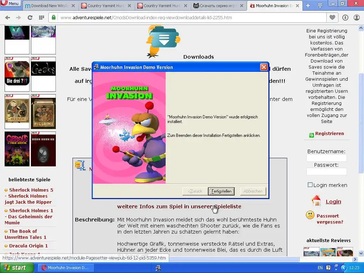Image resolution: width=364 pixels, height=273 pixels.
Task: Click the greyed Zurück button
Action: 195,191
